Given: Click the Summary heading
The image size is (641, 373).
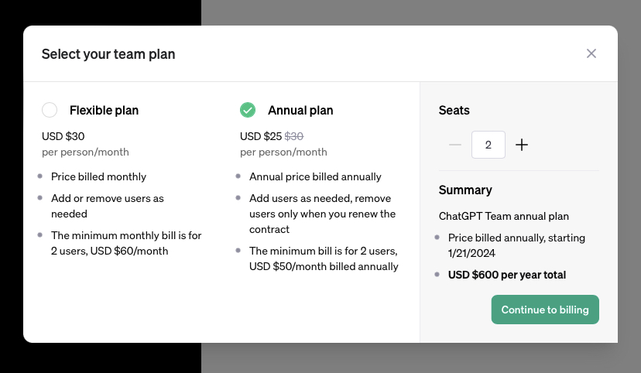Looking at the screenshot, I should point(465,190).
